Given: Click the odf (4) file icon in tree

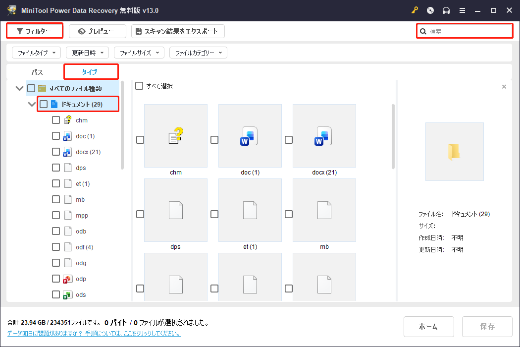Looking at the screenshot, I should (68, 247).
